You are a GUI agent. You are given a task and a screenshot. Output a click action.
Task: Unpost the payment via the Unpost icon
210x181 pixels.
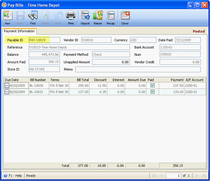coord(85,17)
